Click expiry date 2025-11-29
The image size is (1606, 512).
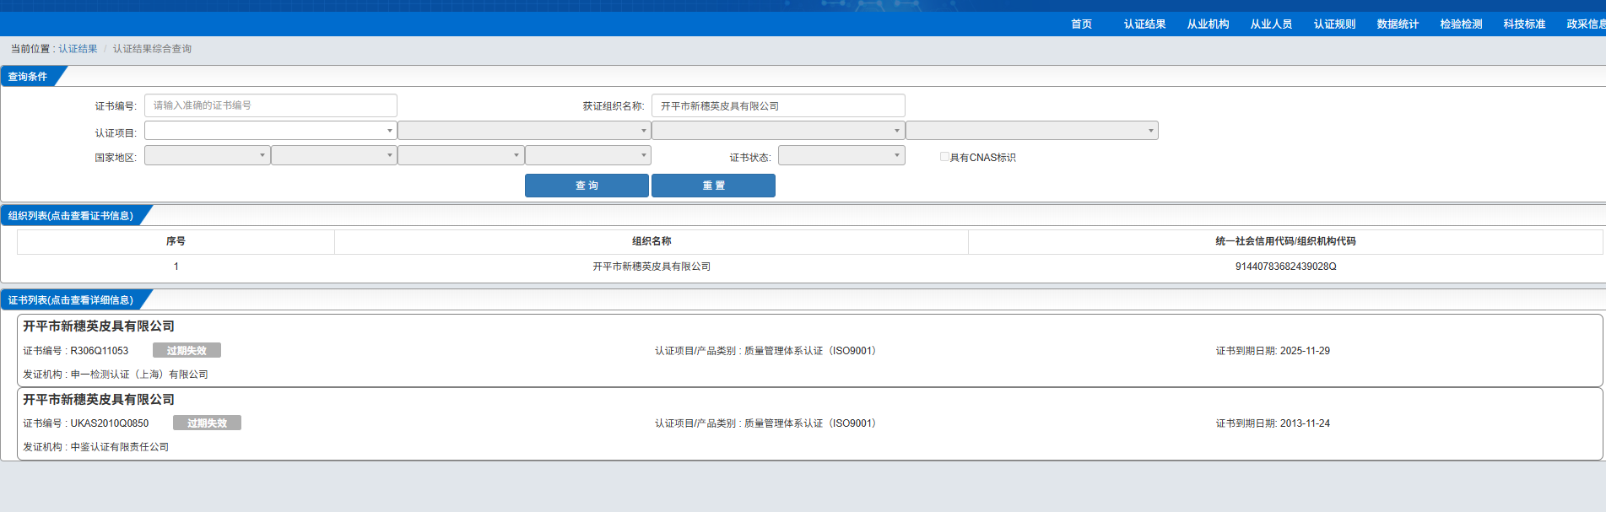click(1305, 351)
